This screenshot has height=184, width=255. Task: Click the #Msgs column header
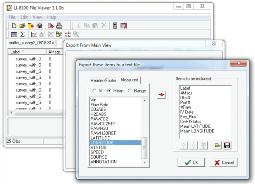coord(55,52)
